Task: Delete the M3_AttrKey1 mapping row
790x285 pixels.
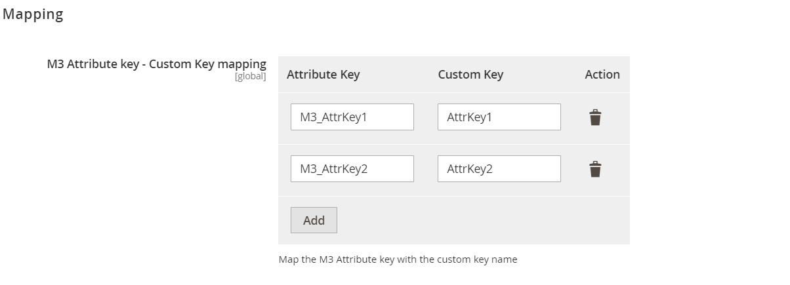Action: click(594, 118)
